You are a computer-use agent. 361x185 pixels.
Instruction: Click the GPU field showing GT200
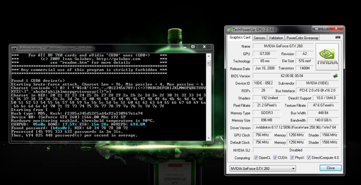tap(265, 53)
